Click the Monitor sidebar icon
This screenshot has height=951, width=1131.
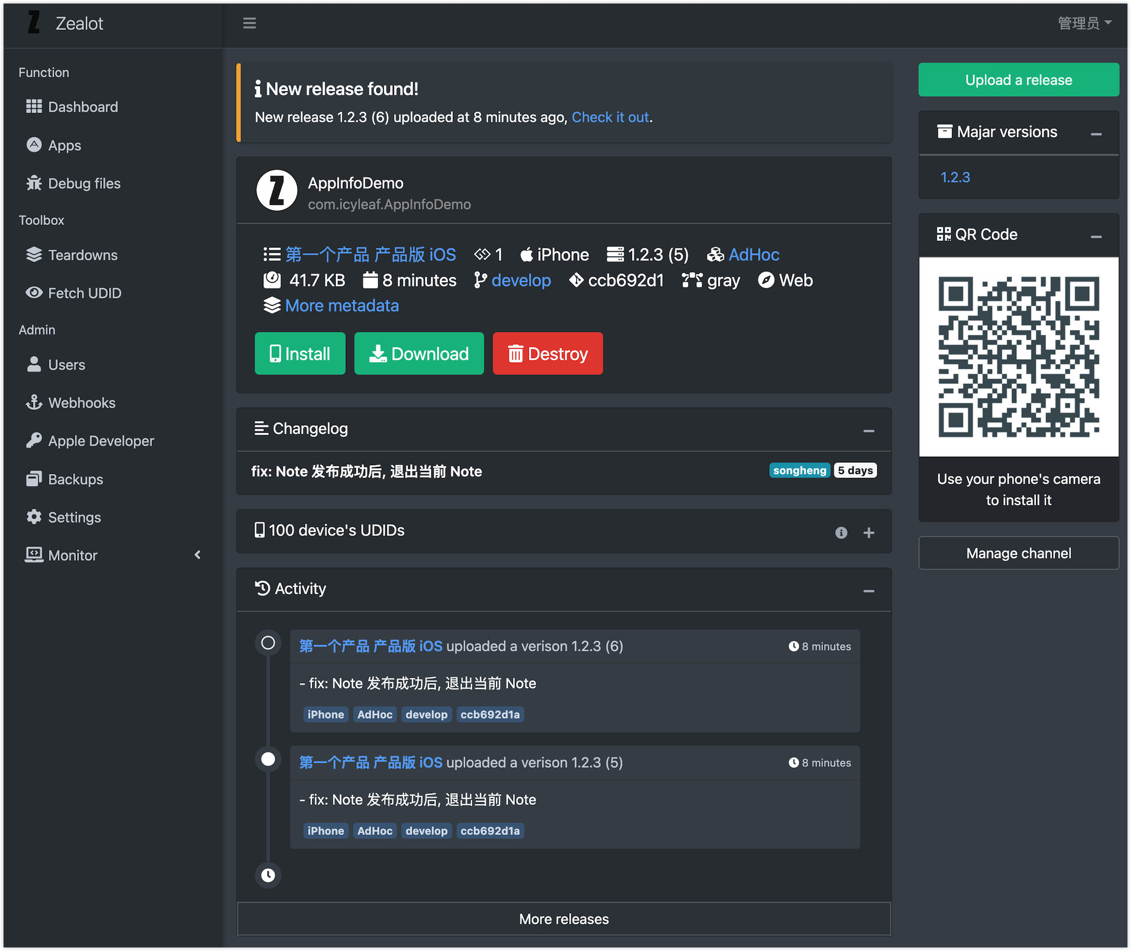[34, 555]
